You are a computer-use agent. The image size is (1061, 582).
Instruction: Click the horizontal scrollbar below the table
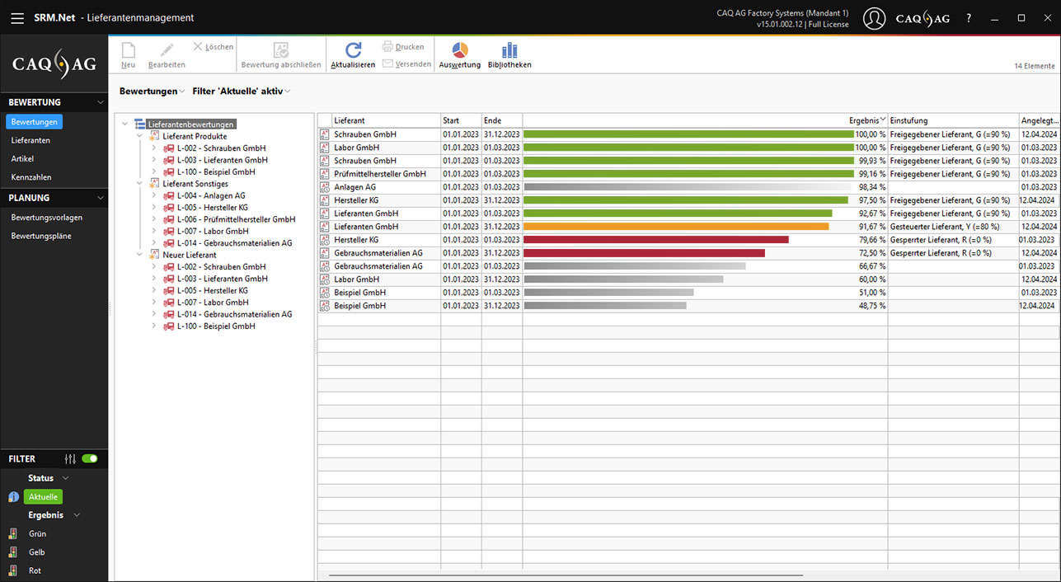566,575
